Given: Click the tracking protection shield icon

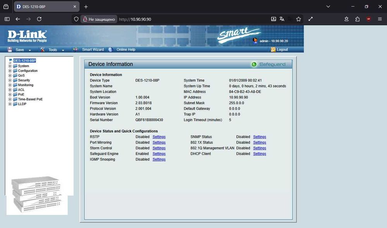Looking at the screenshot, I should point(76,19).
